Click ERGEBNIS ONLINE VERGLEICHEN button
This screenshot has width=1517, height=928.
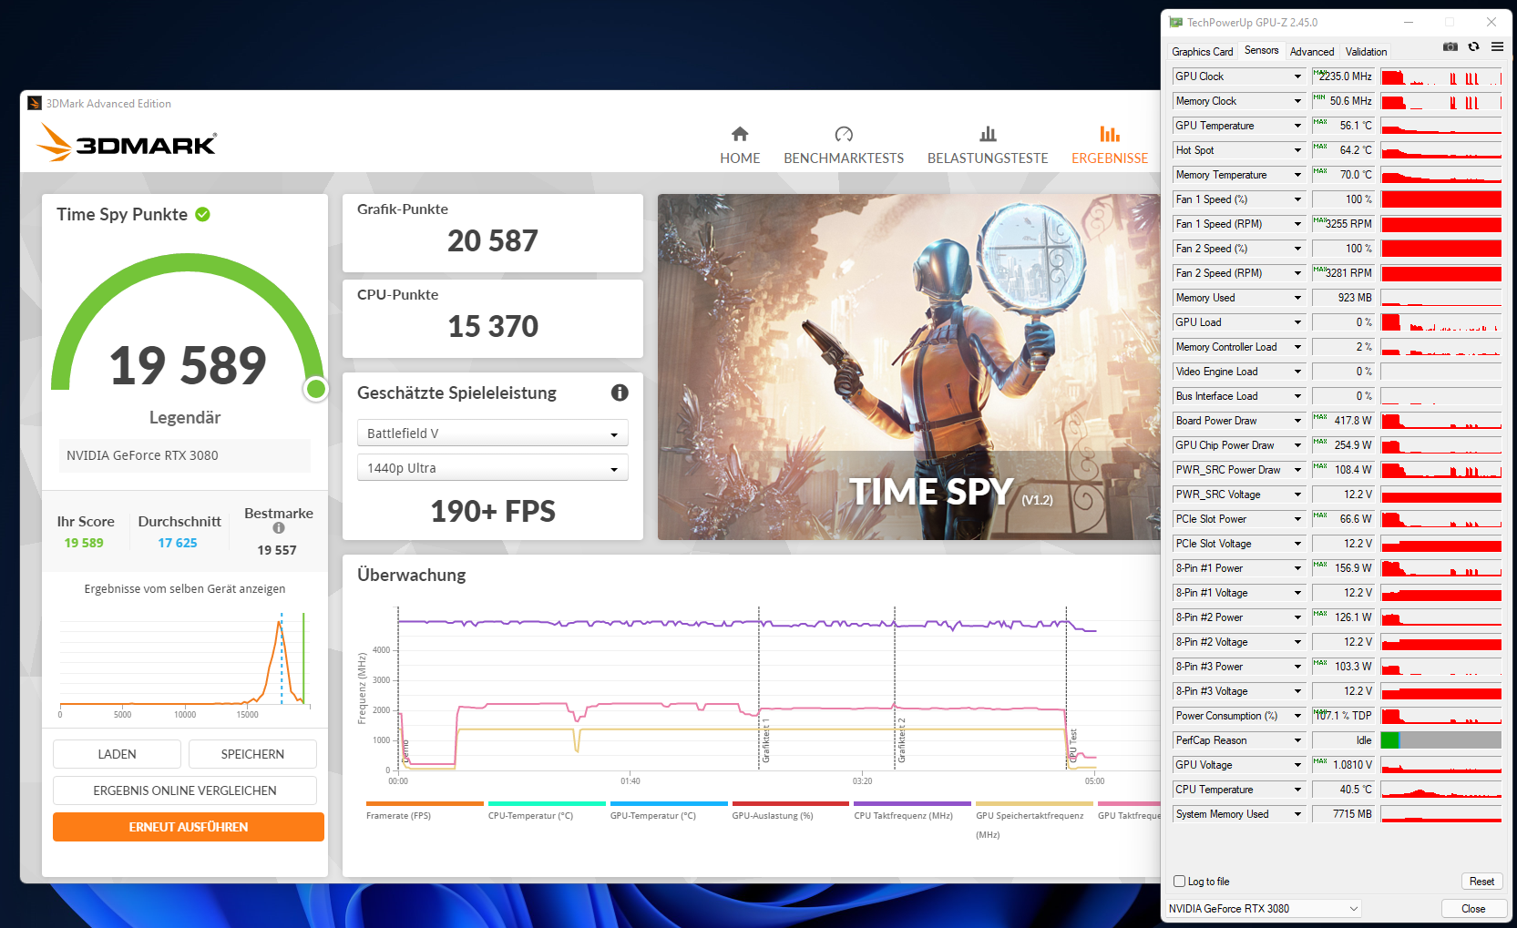[185, 790]
